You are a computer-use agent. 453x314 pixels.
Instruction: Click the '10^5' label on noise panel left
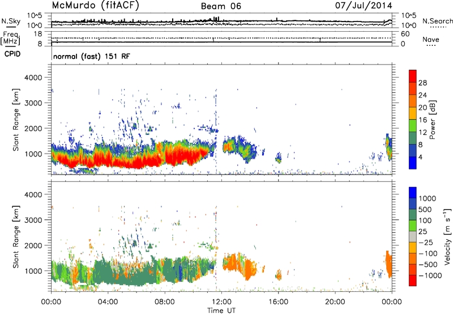(x=35, y=15)
